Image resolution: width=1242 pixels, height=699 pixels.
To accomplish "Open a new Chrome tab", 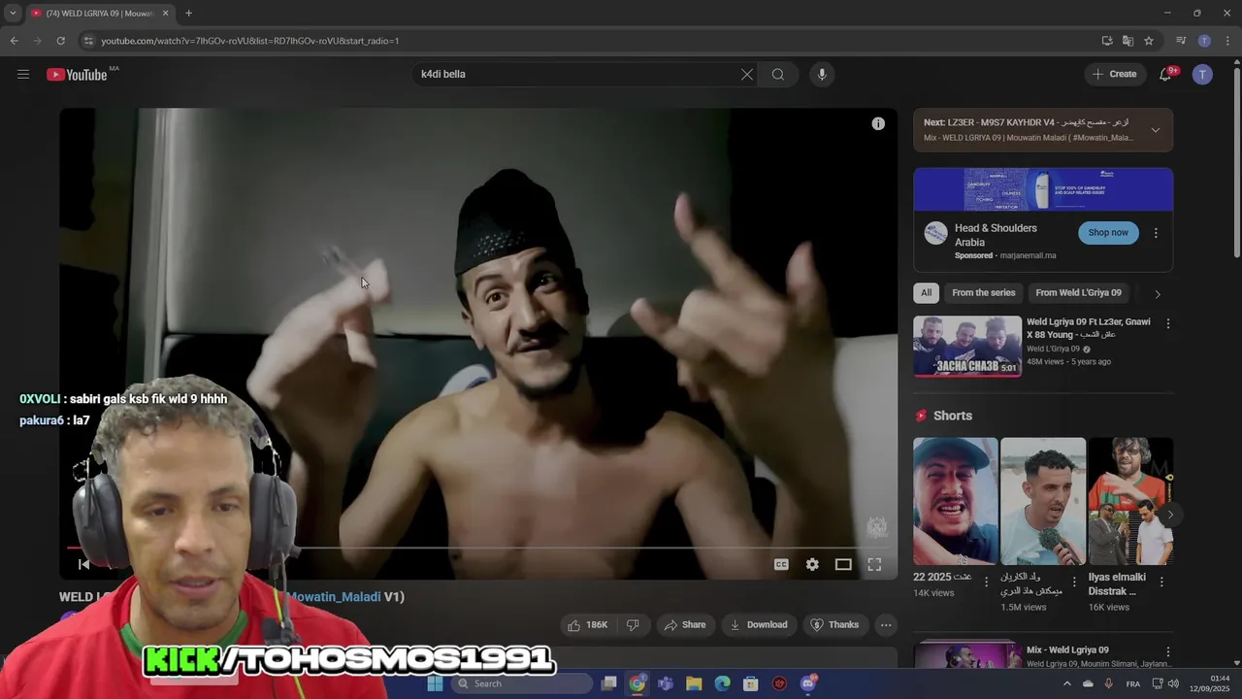I will tap(188, 13).
